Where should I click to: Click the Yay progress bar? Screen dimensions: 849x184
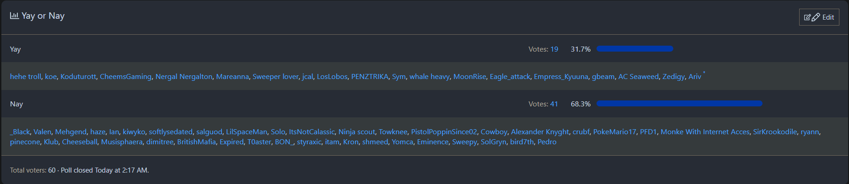point(634,49)
